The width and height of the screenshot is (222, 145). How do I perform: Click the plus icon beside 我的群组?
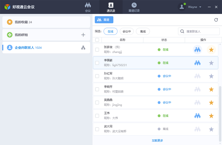pyautogui.click(x=83, y=35)
